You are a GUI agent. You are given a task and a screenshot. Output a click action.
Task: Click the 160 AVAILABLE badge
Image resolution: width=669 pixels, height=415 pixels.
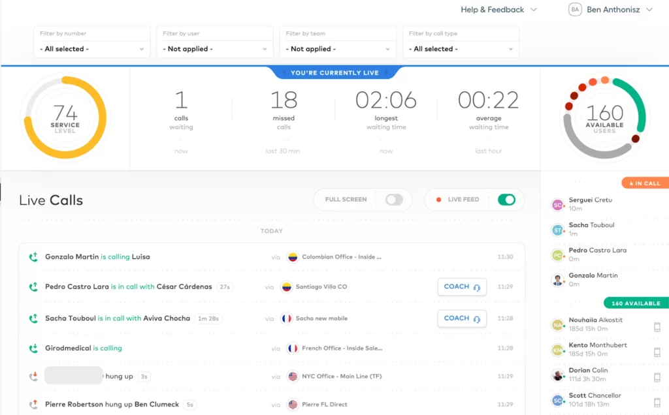click(636, 303)
